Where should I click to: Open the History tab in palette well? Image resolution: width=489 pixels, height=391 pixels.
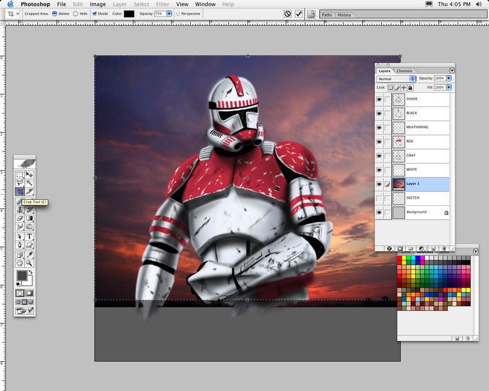pyautogui.click(x=344, y=15)
